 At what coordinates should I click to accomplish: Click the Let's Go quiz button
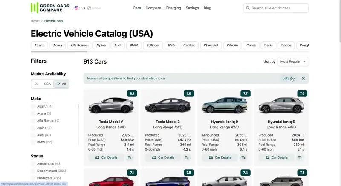pyautogui.click(x=289, y=78)
